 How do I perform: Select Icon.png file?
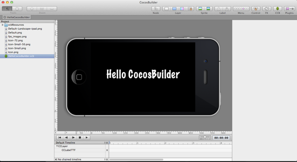(13, 52)
